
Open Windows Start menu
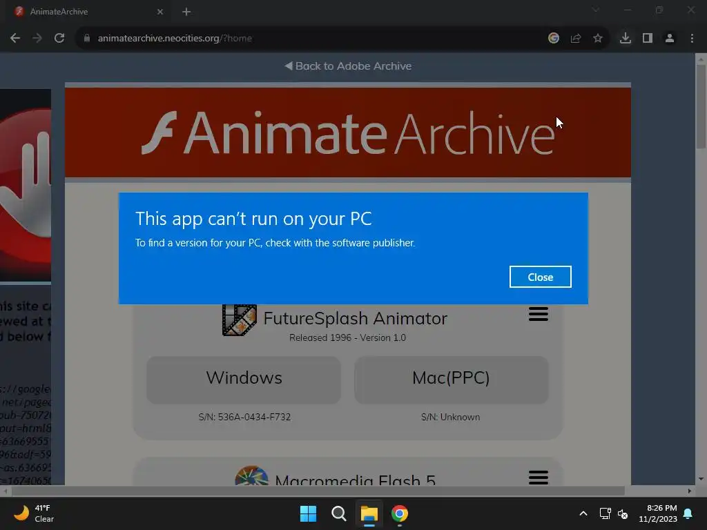point(308,513)
